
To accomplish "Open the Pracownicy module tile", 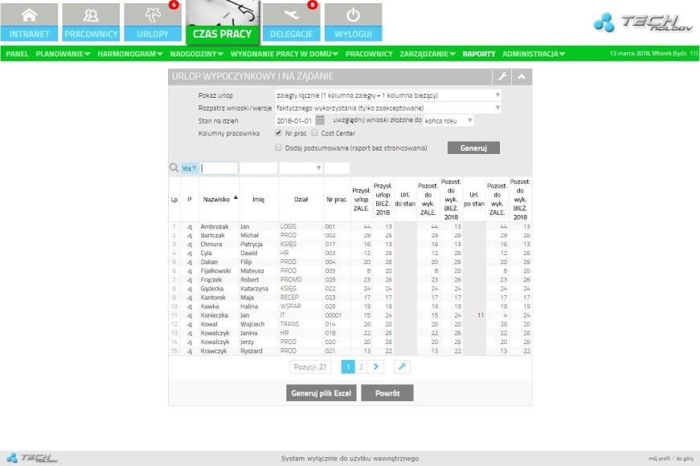I will [x=91, y=22].
